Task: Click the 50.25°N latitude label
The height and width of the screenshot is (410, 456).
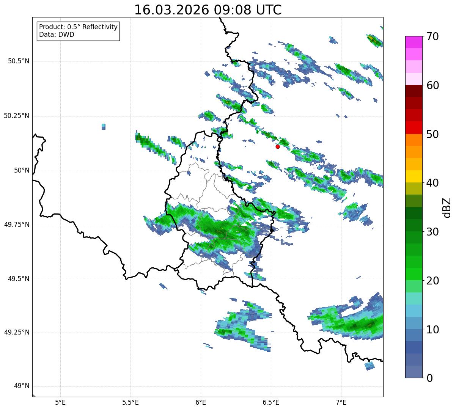Action: (16, 116)
